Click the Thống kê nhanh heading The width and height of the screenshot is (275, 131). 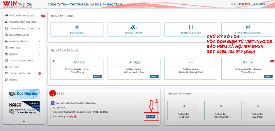point(179,94)
